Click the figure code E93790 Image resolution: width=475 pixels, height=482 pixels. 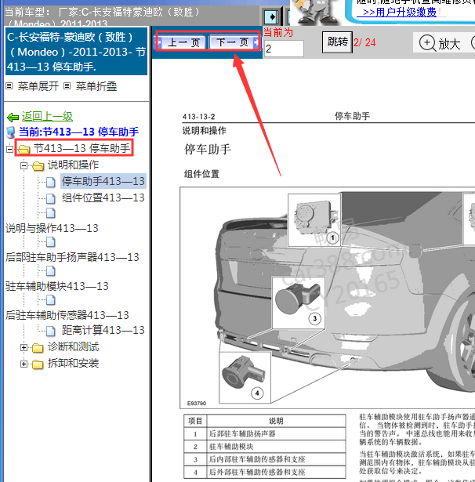tap(197, 404)
